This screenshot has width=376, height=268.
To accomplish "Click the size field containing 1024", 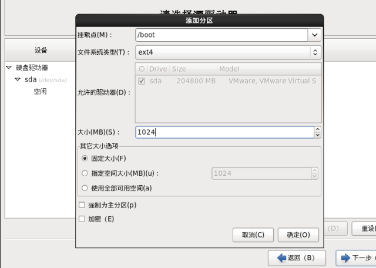I will (x=224, y=132).
